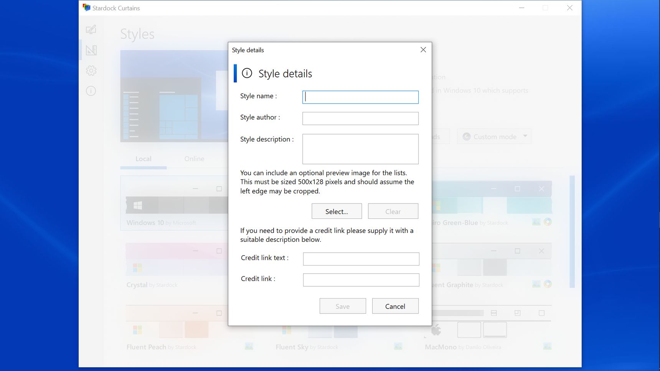Choose the Green-Blue style card
The width and height of the screenshot is (660, 371).
point(492,203)
